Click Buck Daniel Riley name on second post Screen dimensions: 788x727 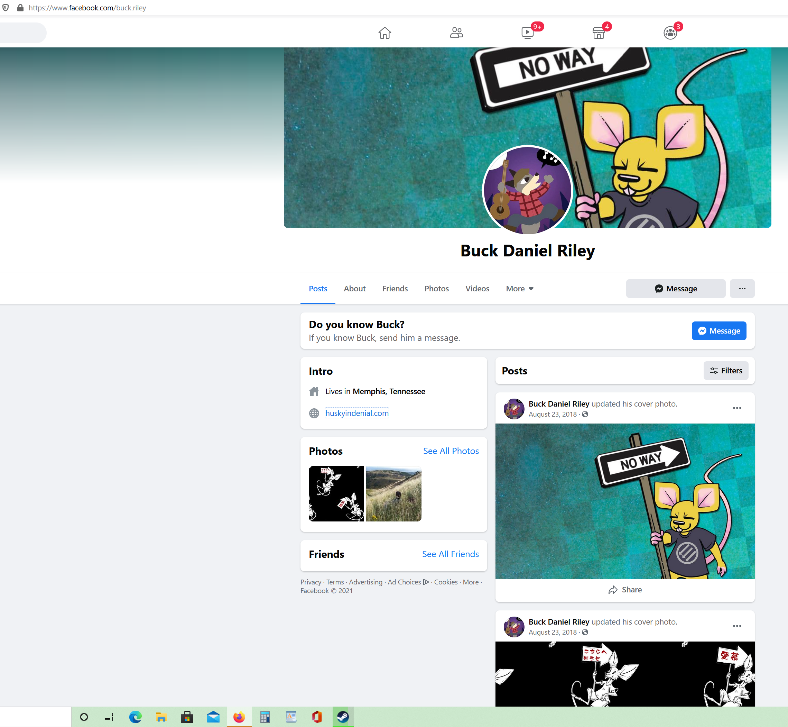tap(558, 621)
